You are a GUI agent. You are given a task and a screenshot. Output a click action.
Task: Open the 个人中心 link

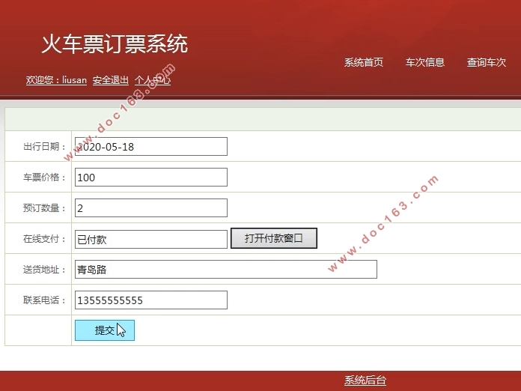click(153, 80)
